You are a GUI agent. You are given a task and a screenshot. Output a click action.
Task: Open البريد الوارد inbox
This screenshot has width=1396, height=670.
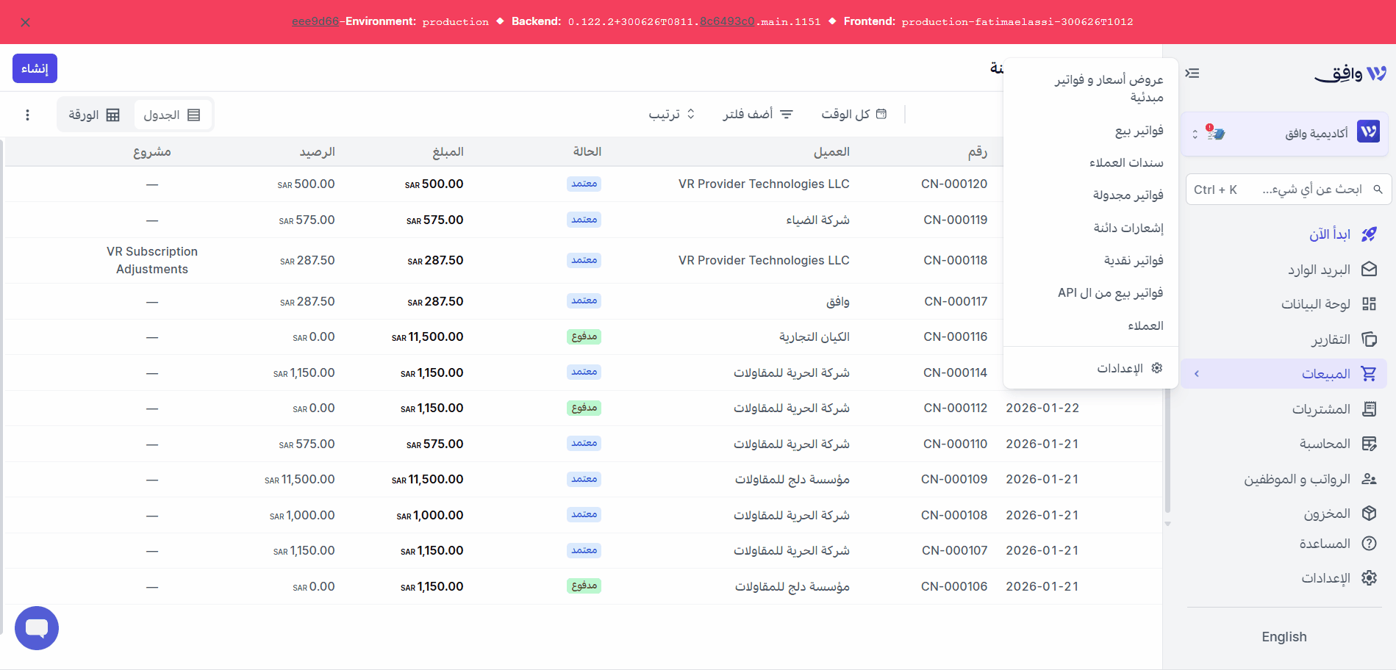pyautogui.click(x=1332, y=270)
